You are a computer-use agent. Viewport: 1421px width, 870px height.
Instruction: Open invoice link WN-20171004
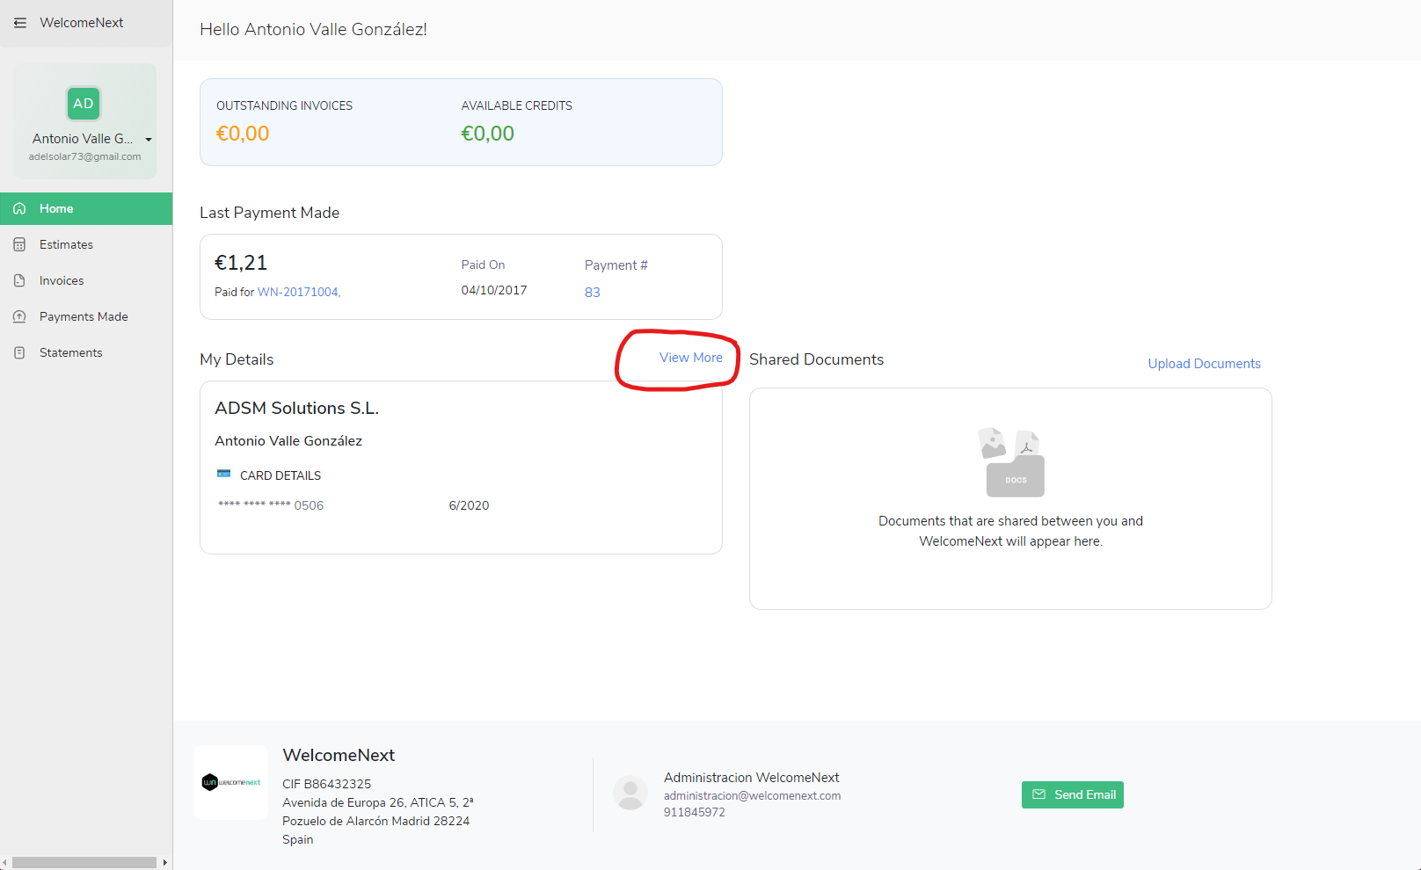click(299, 292)
